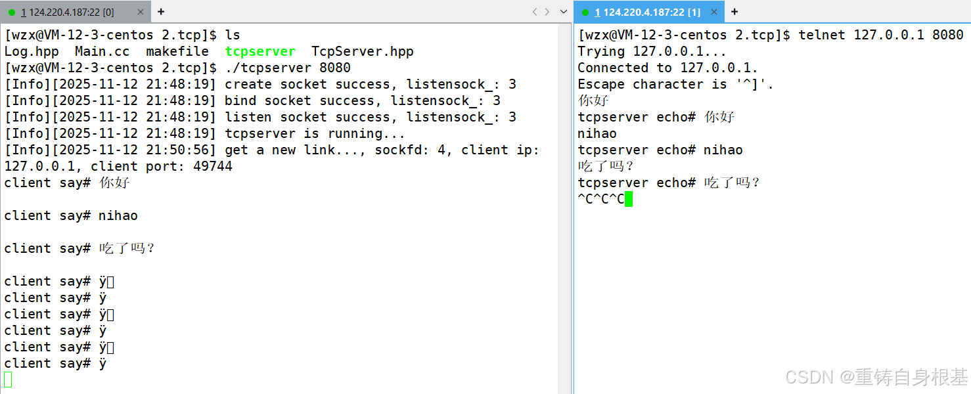Switch to the 124.220.4.187:22 [1] tab
The height and width of the screenshot is (394, 971).
click(x=647, y=12)
